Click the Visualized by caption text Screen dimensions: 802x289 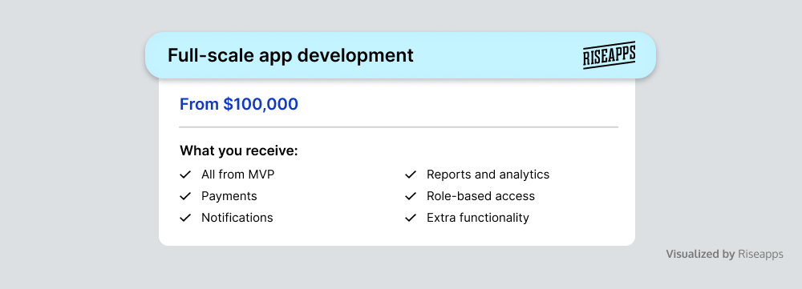(700, 255)
